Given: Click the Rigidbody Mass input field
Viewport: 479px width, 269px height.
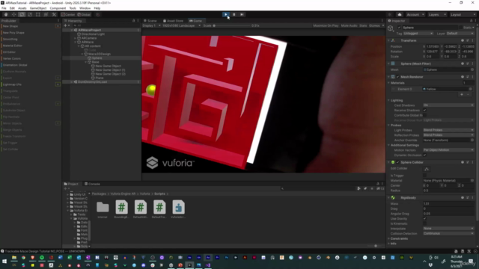Looking at the screenshot, I should pyautogui.click(x=448, y=204).
